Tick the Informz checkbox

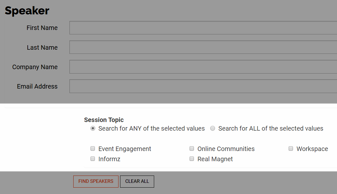click(93, 159)
